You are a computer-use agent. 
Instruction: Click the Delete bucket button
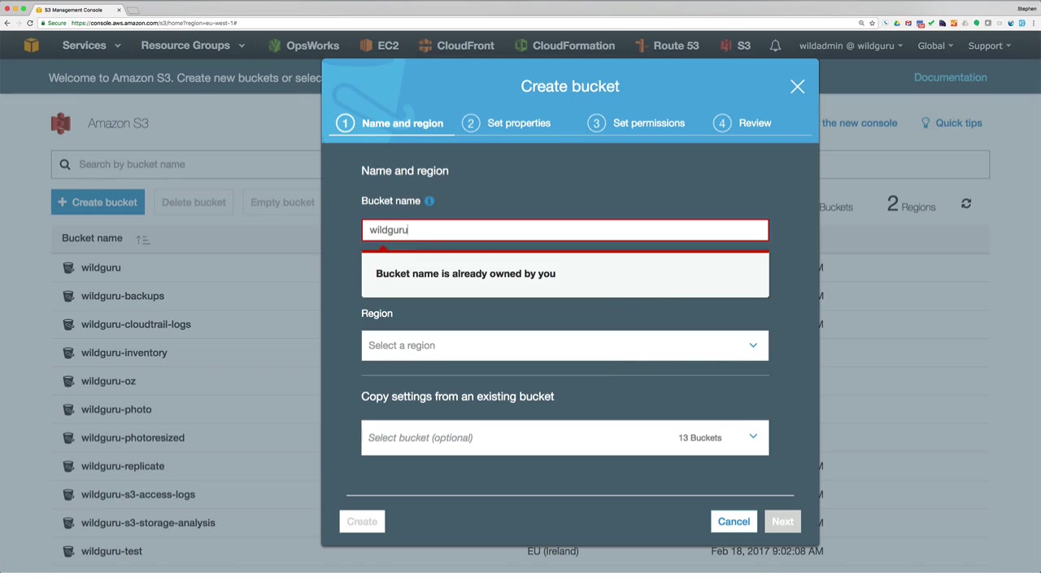pos(194,202)
